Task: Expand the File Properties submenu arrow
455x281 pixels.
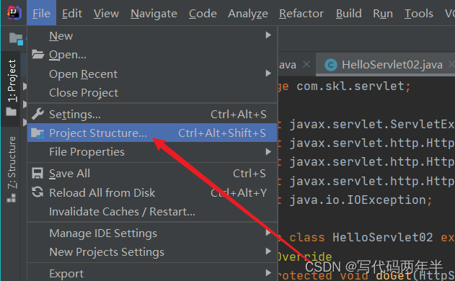Action: pyautogui.click(x=268, y=151)
